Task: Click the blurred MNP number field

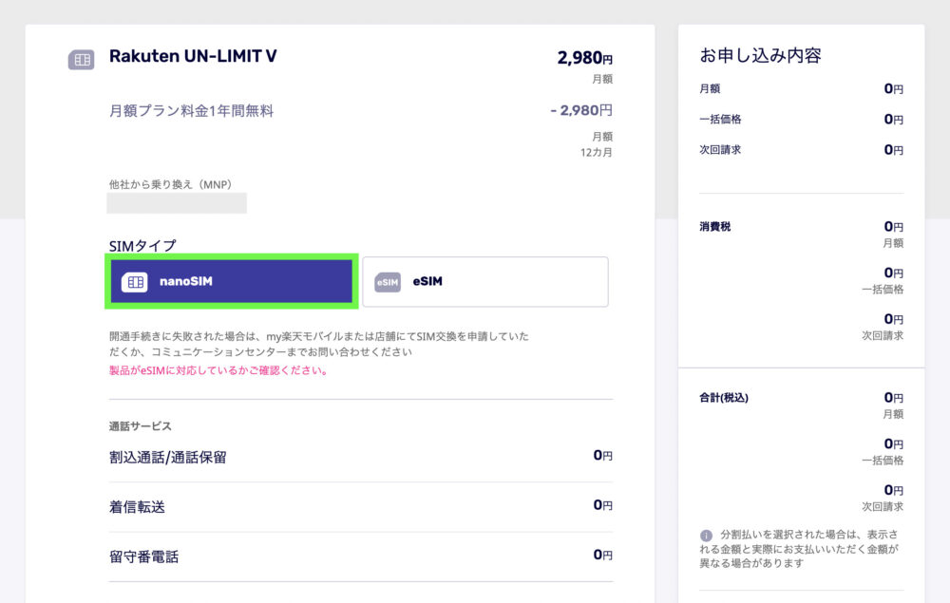Action: pos(177,203)
